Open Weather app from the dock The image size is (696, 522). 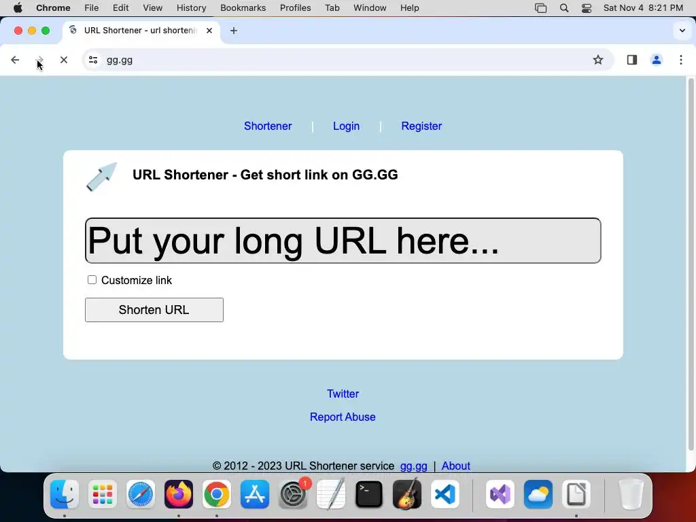pyautogui.click(x=538, y=494)
